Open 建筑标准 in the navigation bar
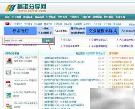The image size is (135, 109). pyautogui.click(x=28, y=17)
